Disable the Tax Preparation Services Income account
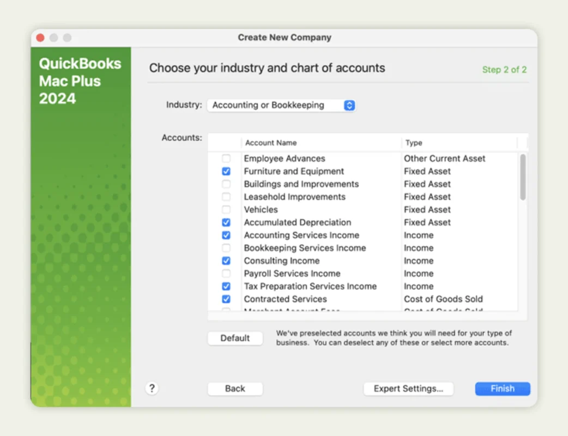The image size is (568, 436). 227,286
